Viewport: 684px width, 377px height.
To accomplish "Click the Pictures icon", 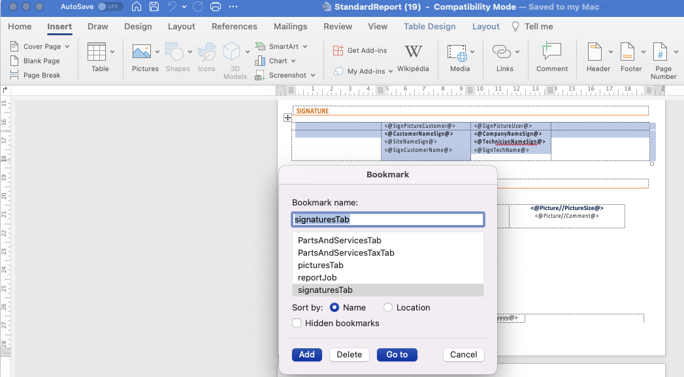I will point(141,52).
